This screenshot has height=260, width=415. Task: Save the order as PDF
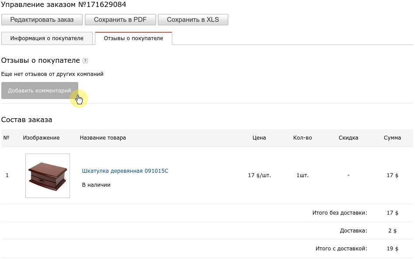[x=120, y=20]
